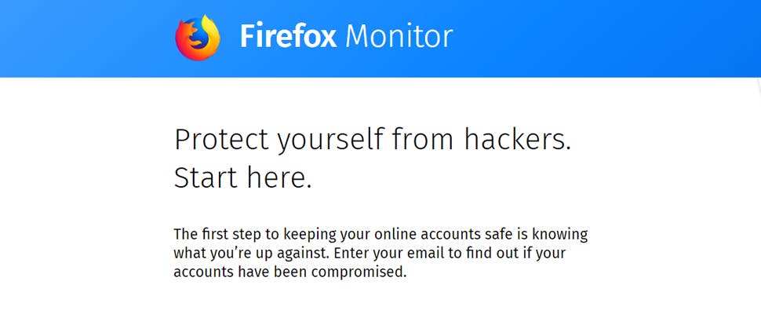
Task: Click empty blue header area right of title
Action: (x=612, y=38)
